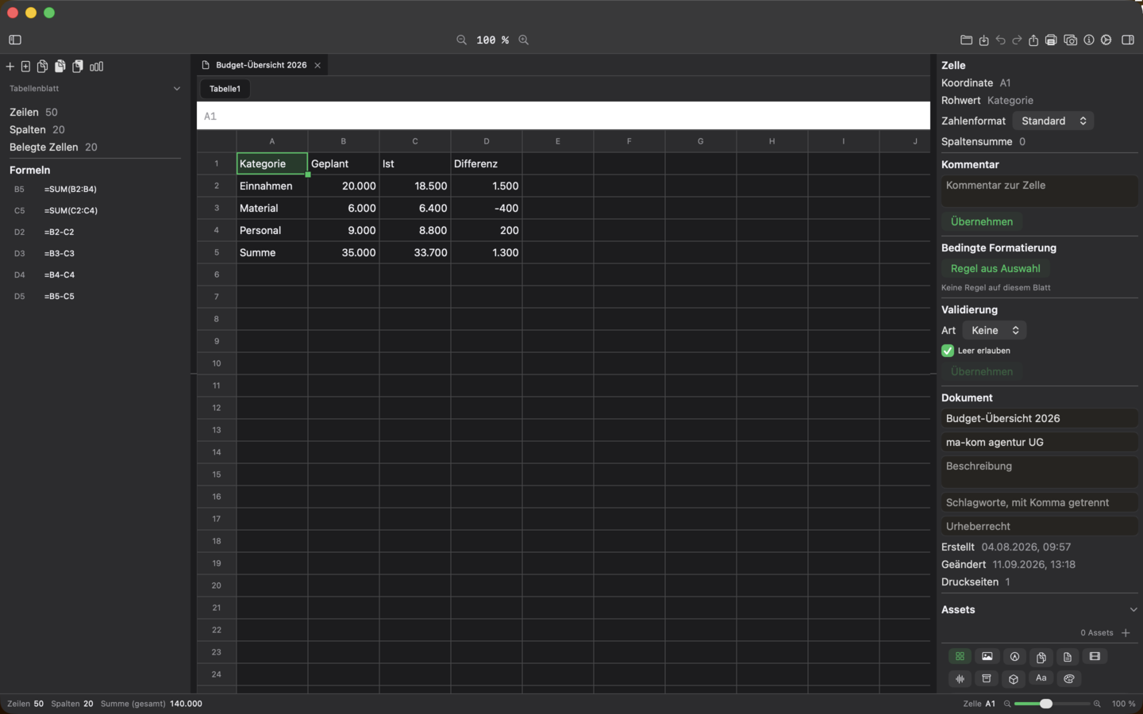
Task: Click the zoom out magnifier beside 100 %
Action: click(461, 40)
